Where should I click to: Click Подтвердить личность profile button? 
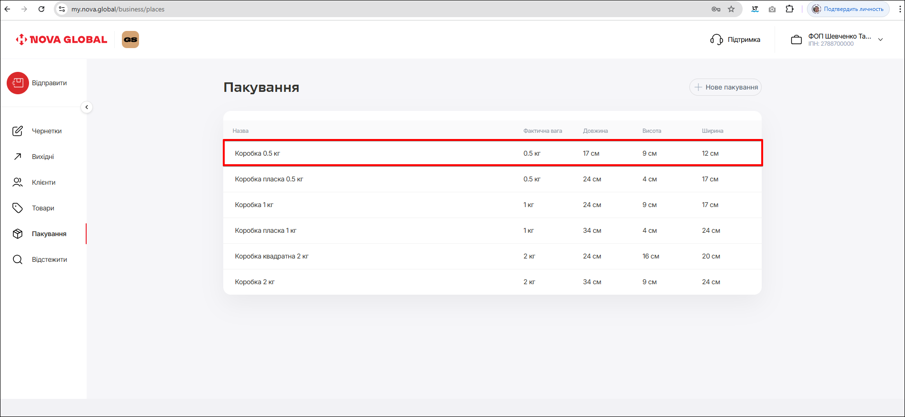848,9
